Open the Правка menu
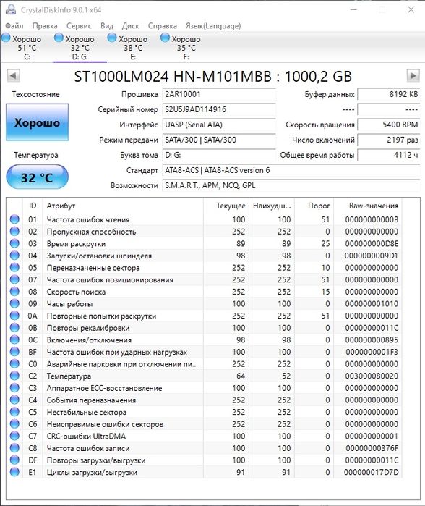Image resolution: width=425 pixels, height=506 pixels. tap(45, 26)
